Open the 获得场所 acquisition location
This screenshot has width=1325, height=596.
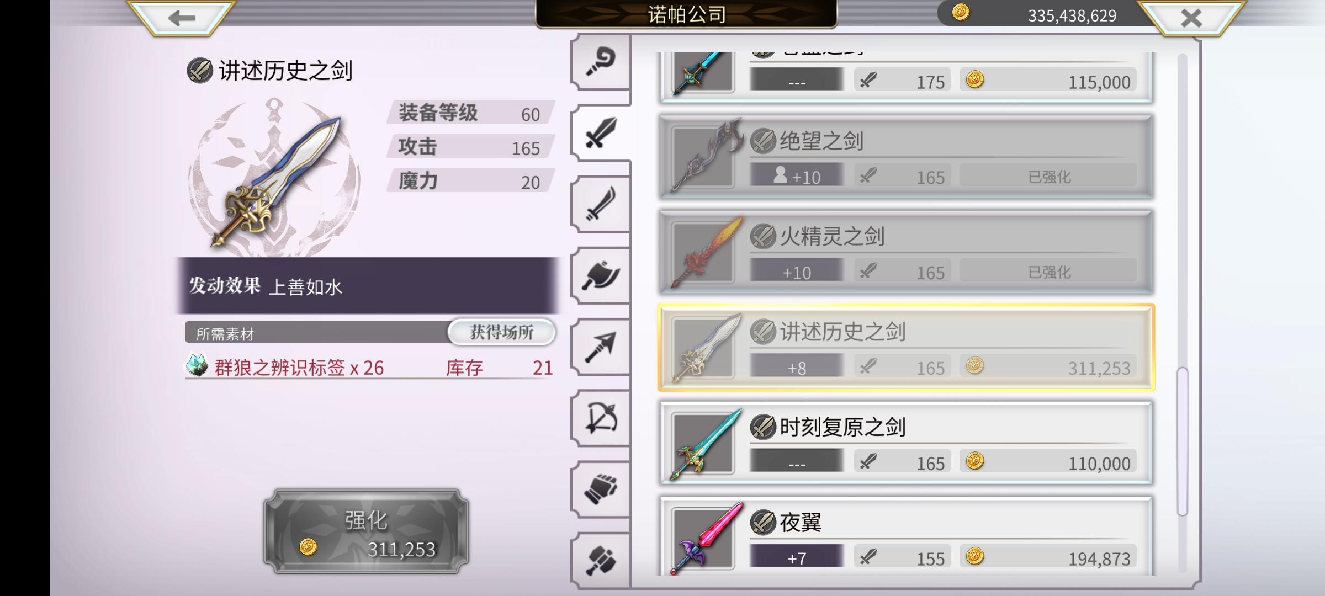tap(501, 332)
